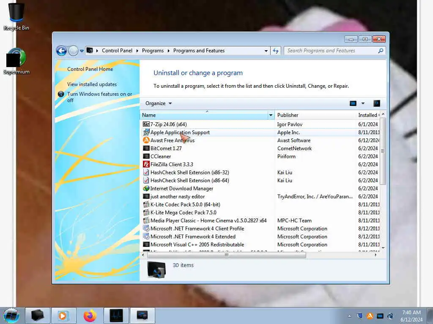Screen dimensions: 433x324
Task: Select Programs and Features breadcrumb
Action: click(x=199, y=51)
